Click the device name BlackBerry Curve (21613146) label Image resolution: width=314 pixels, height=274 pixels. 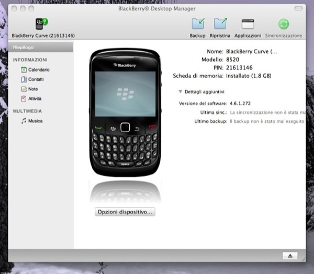coord(43,36)
